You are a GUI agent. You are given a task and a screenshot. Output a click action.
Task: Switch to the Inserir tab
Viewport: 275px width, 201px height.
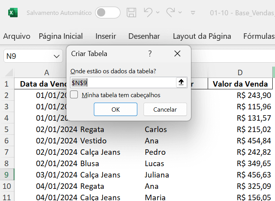106,36
